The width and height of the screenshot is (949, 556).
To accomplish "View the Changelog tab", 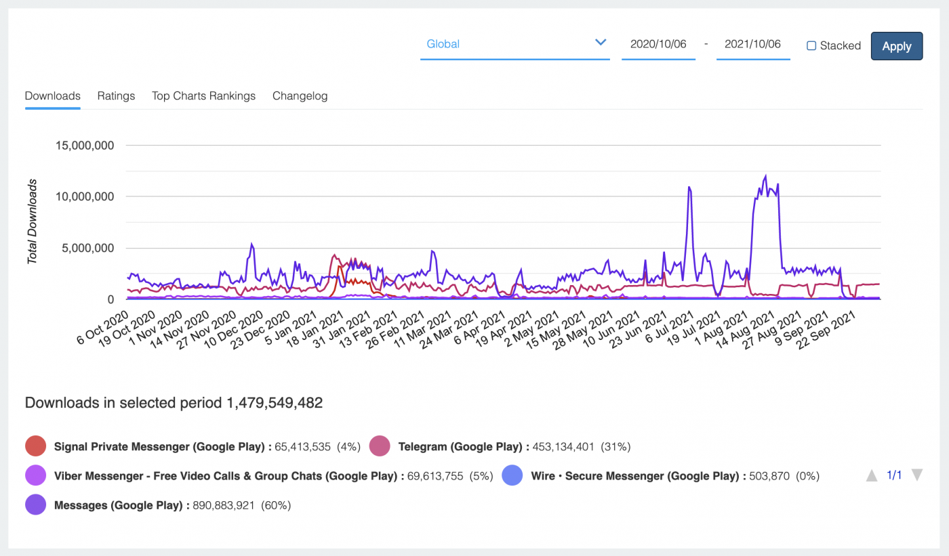I will click(x=300, y=95).
